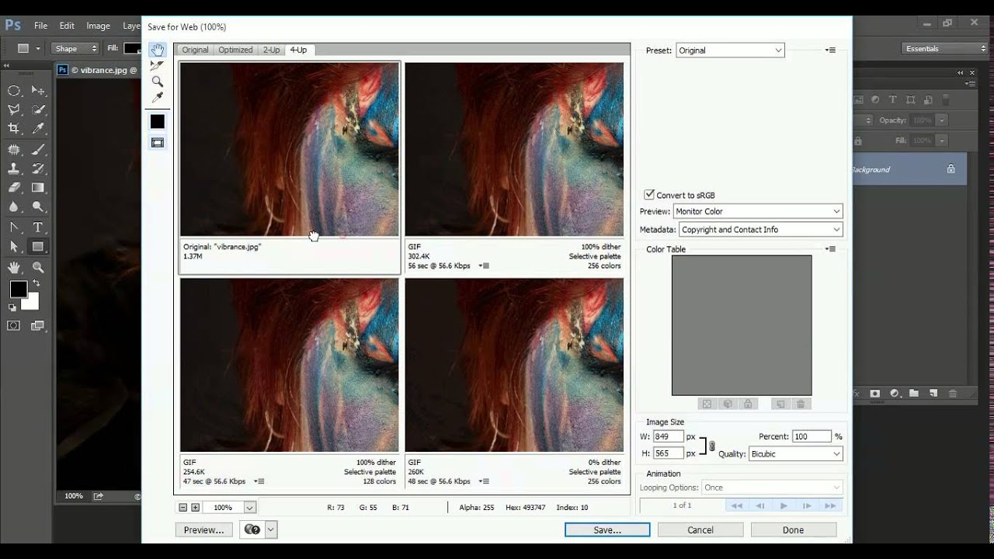Toggle Convert to sRGB checkbox
The image size is (994, 559).
coord(649,195)
